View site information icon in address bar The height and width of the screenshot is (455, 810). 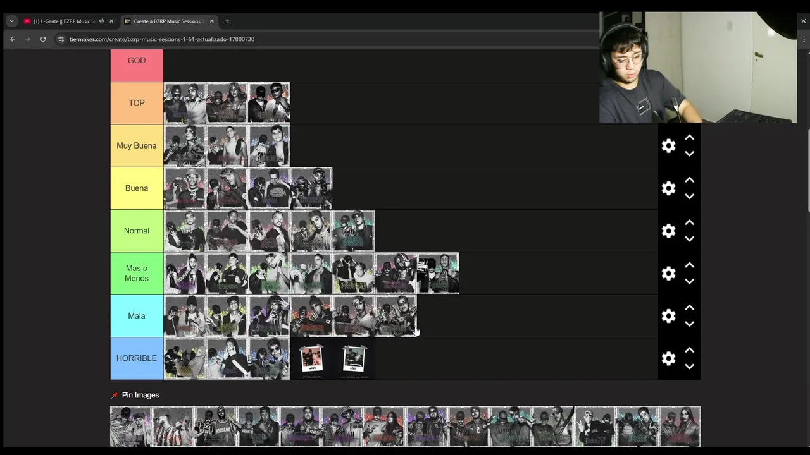[61, 39]
